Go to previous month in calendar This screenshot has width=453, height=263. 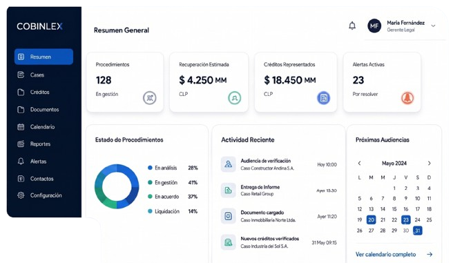[x=359, y=163]
